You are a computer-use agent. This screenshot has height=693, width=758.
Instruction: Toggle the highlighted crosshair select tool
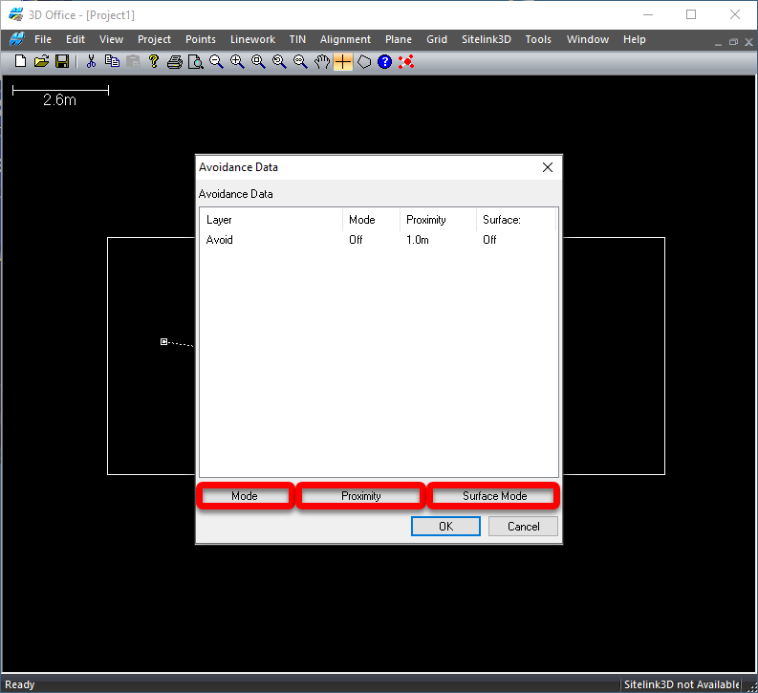(343, 61)
